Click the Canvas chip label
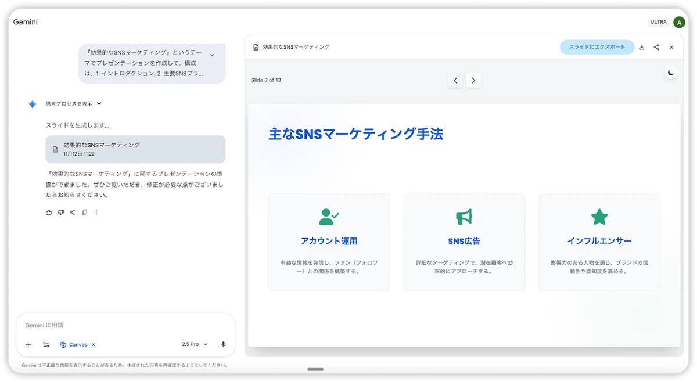Image resolution: width=697 pixels, height=382 pixels. coord(78,344)
